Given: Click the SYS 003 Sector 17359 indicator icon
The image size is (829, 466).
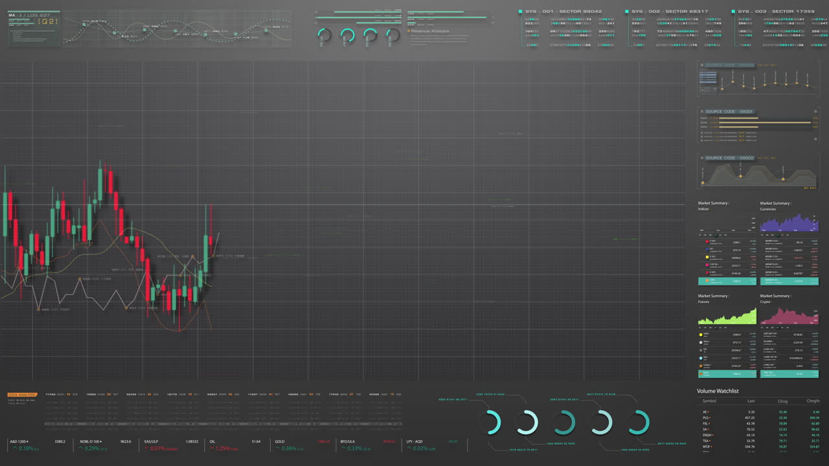Looking at the screenshot, I should click(732, 11).
